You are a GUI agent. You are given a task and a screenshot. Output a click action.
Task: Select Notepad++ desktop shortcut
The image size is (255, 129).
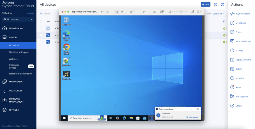click(66, 62)
